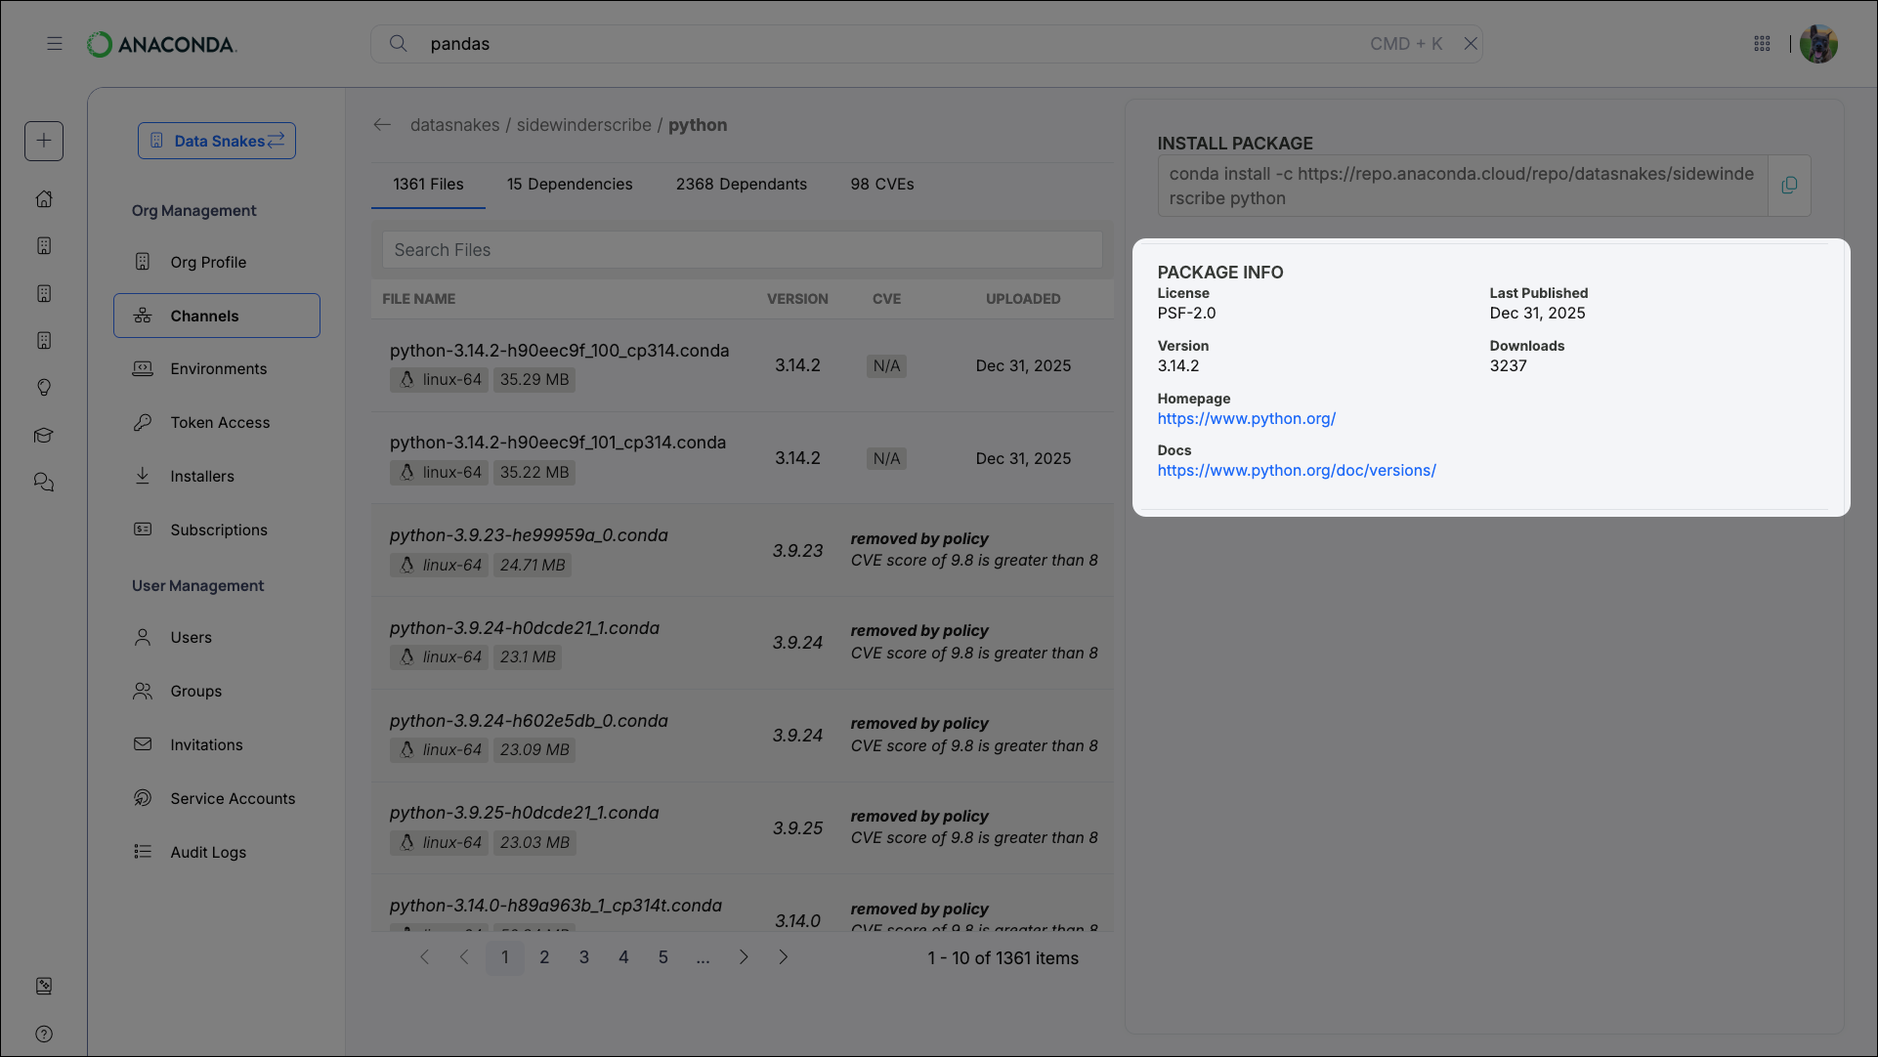Go to previous page arrow

tap(464, 957)
